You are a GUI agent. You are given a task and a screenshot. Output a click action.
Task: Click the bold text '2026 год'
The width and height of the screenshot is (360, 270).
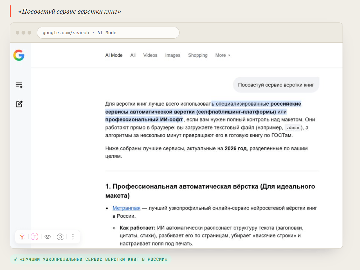(236, 148)
